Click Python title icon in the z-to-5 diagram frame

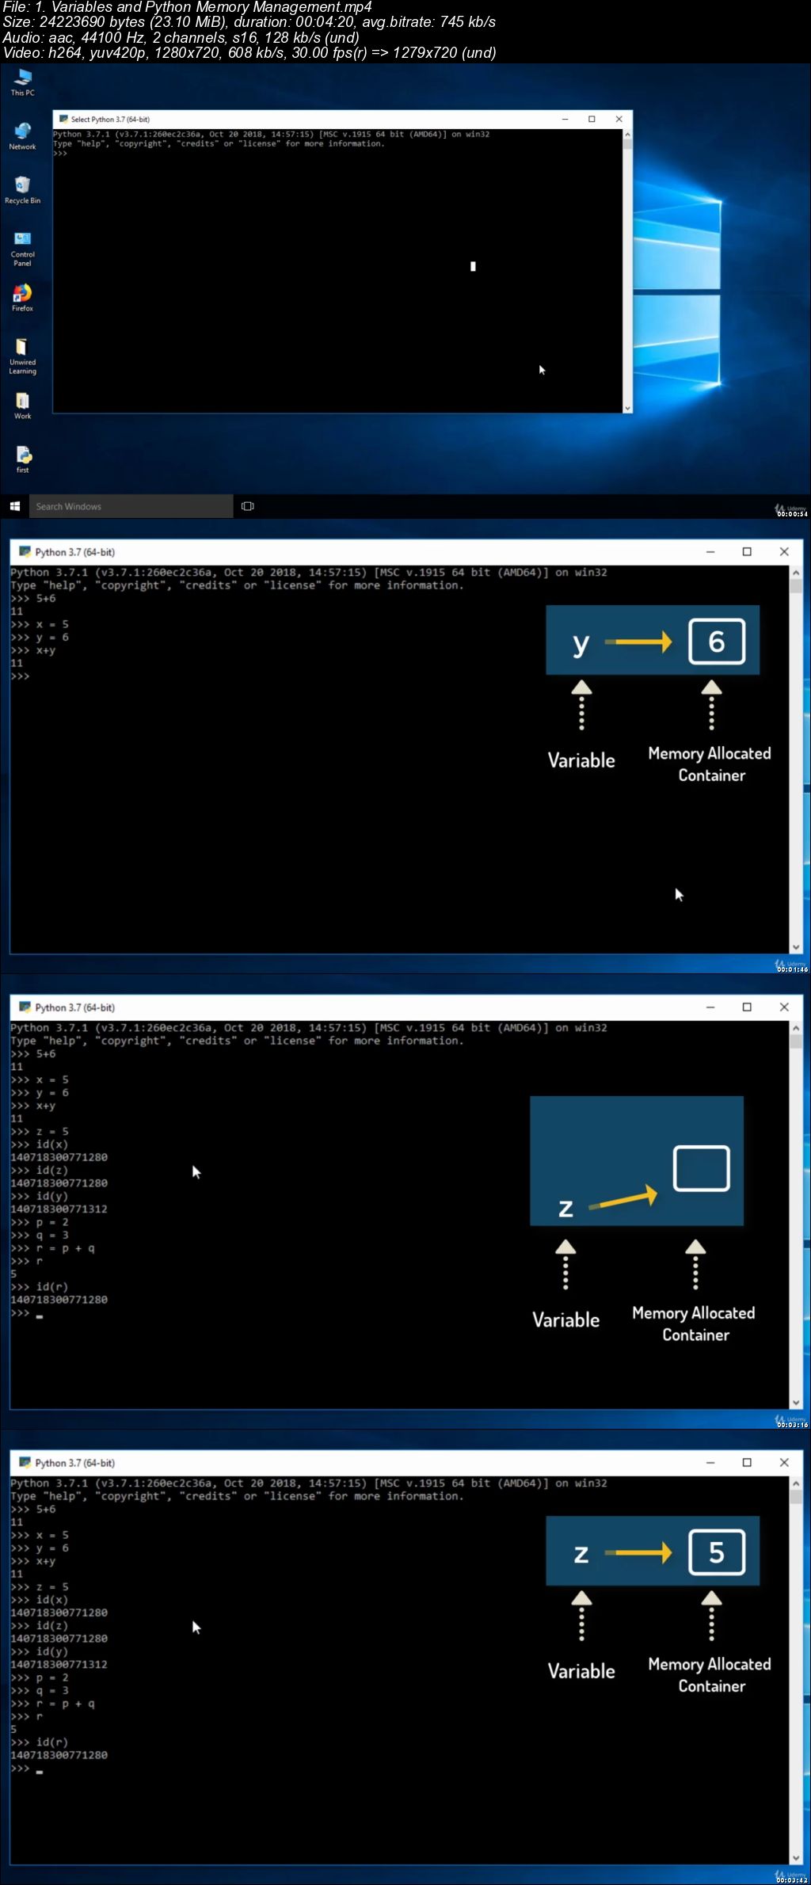[x=25, y=1462]
